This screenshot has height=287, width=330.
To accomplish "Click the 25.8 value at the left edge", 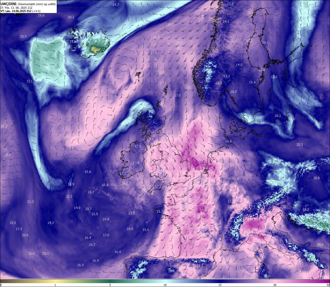I will (4, 126).
